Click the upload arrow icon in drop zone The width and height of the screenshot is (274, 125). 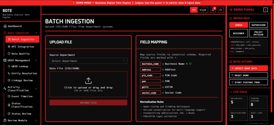point(88,81)
